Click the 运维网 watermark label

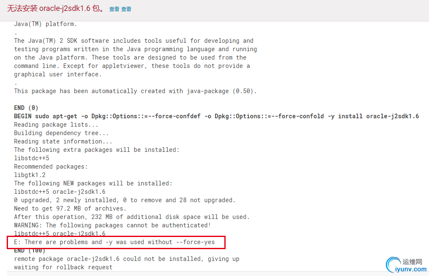tap(412, 262)
